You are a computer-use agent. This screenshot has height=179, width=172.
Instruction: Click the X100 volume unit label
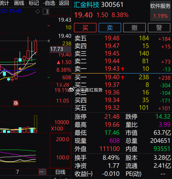click(x=57, y=129)
